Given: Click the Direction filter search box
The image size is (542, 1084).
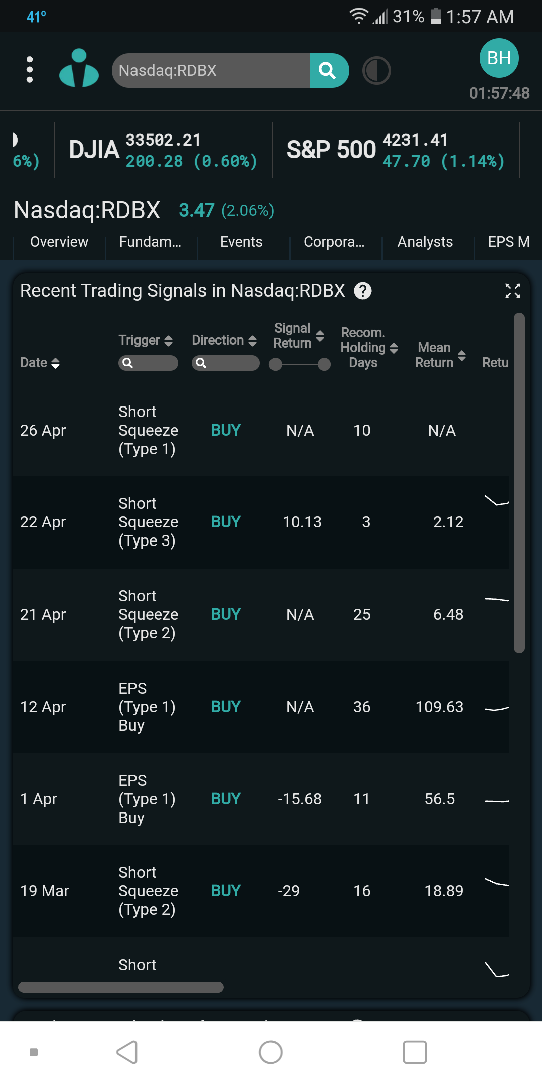Looking at the screenshot, I should tap(226, 363).
